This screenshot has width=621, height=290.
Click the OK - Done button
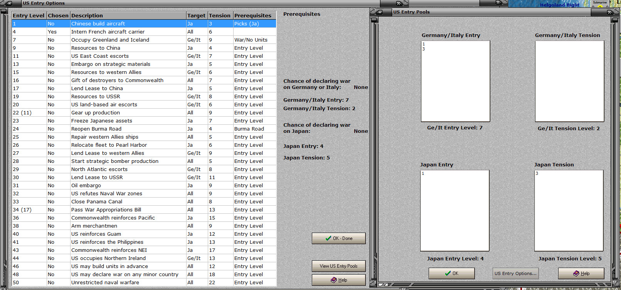(x=339, y=238)
